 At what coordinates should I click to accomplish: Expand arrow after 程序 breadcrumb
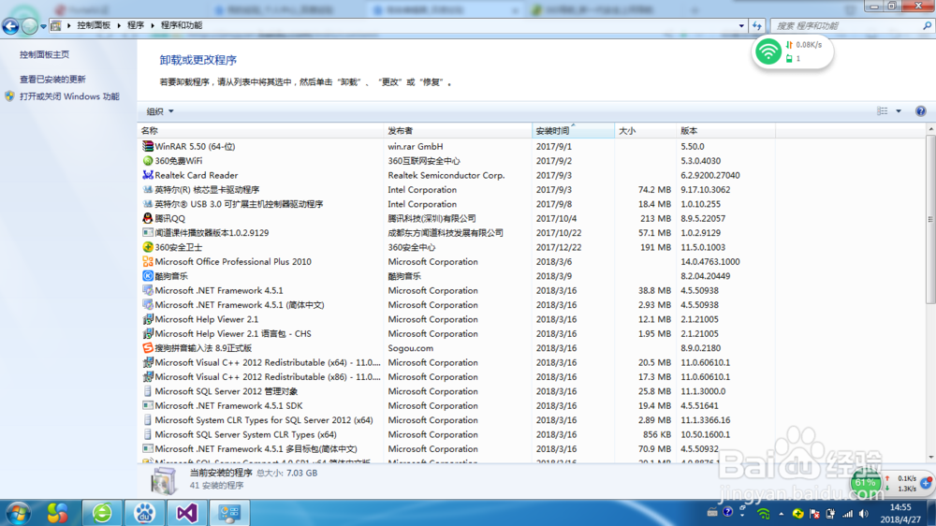(x=153, y=25)
